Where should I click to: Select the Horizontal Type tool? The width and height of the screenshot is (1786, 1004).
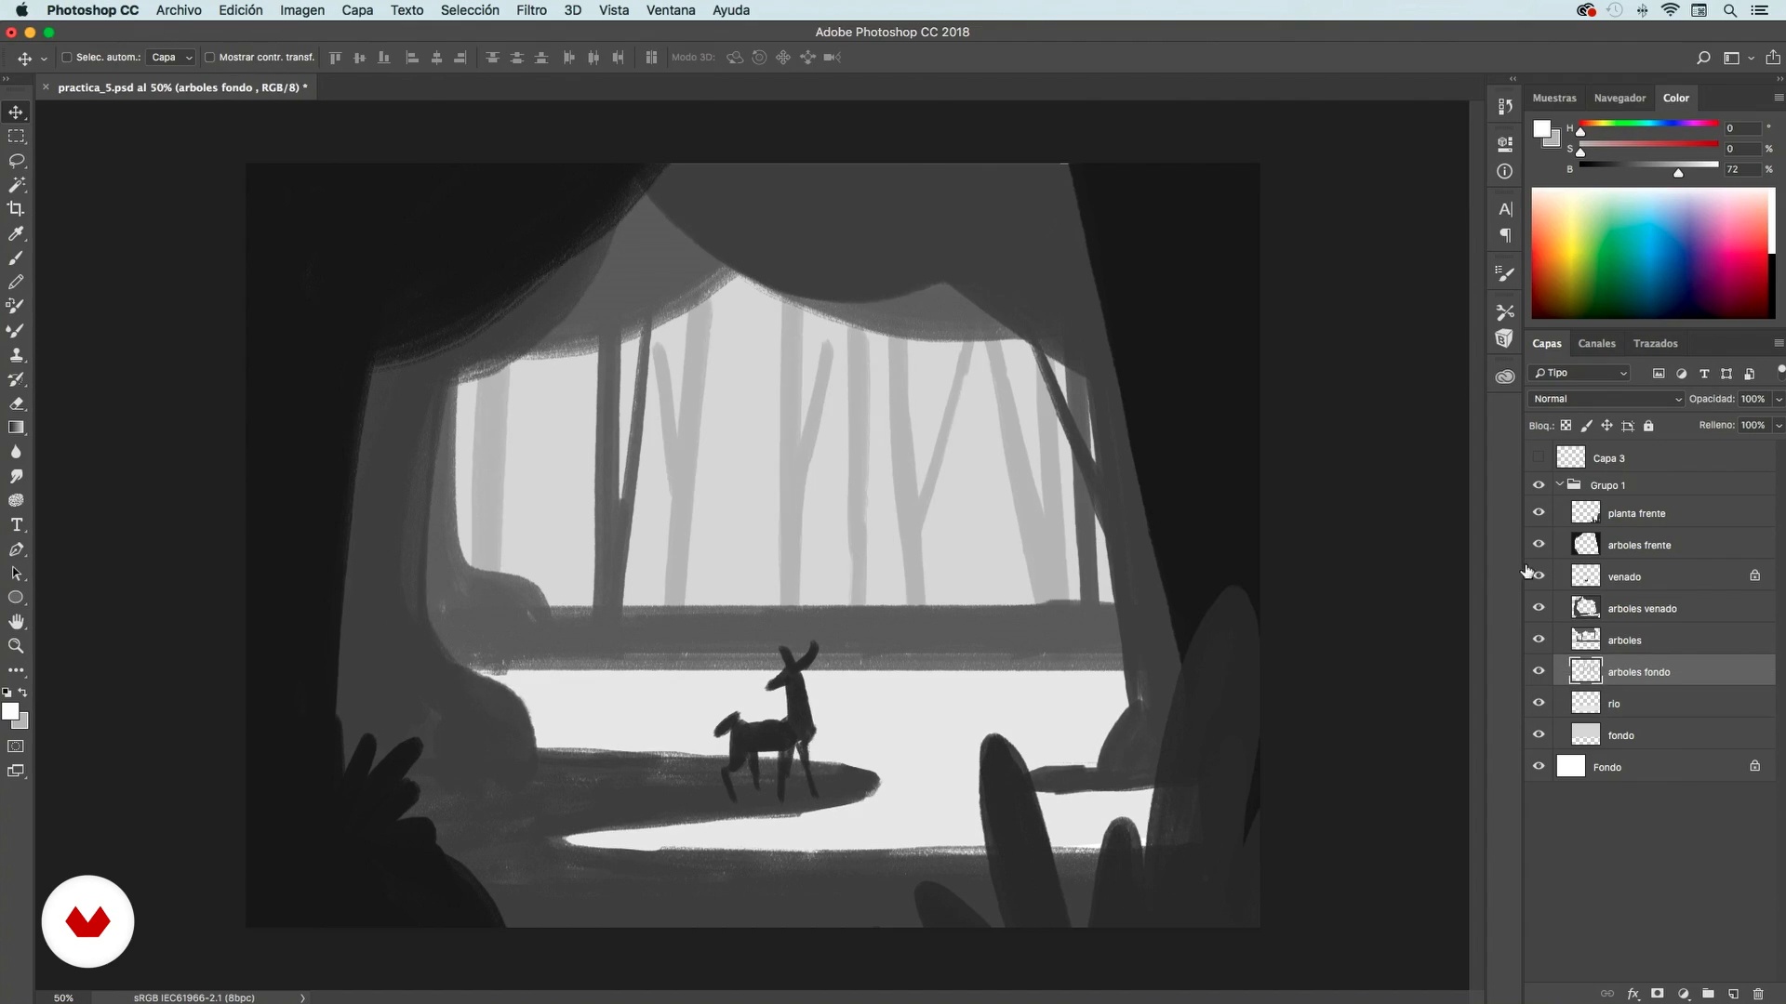coord(16,525)
